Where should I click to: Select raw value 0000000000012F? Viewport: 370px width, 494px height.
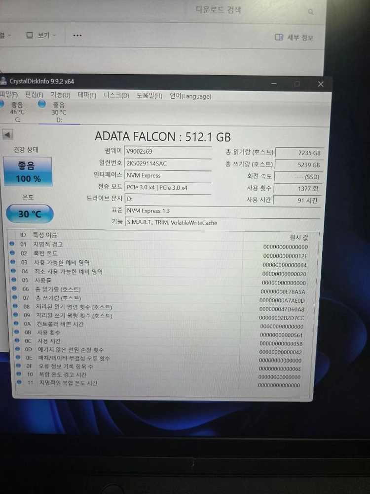285,256
